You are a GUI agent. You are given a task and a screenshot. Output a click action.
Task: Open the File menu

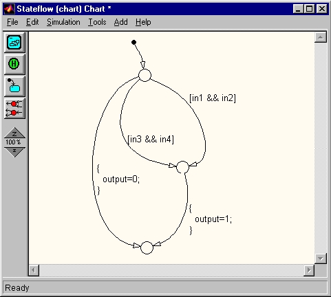coord(12,22)
